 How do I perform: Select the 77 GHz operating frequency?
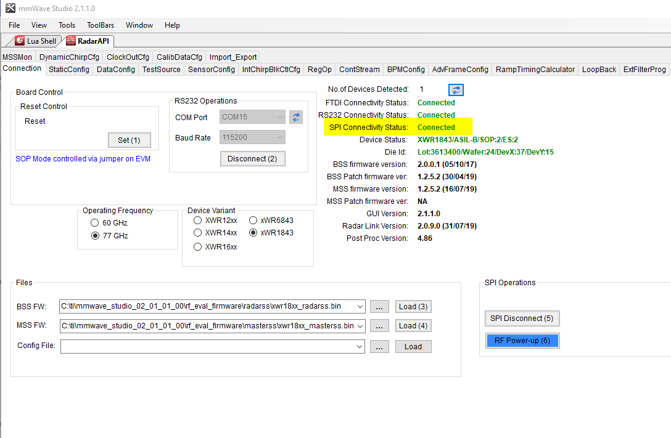coord(95,235)
